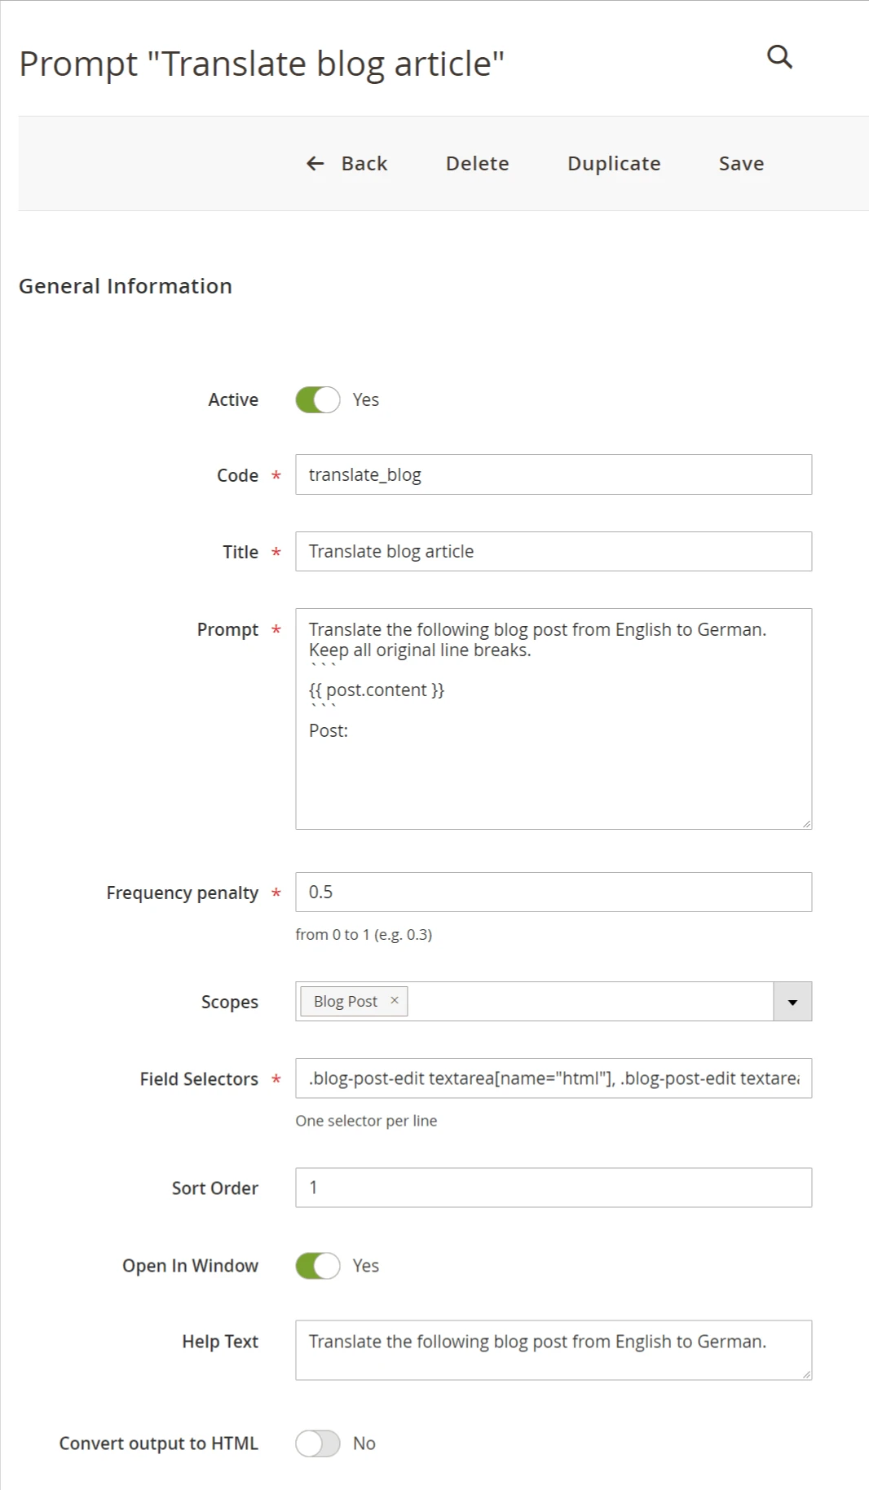The height and width of the screenshot is (1490, 869).
Task: Click the Back arrow icon
Action: click(x=315, y=164)
